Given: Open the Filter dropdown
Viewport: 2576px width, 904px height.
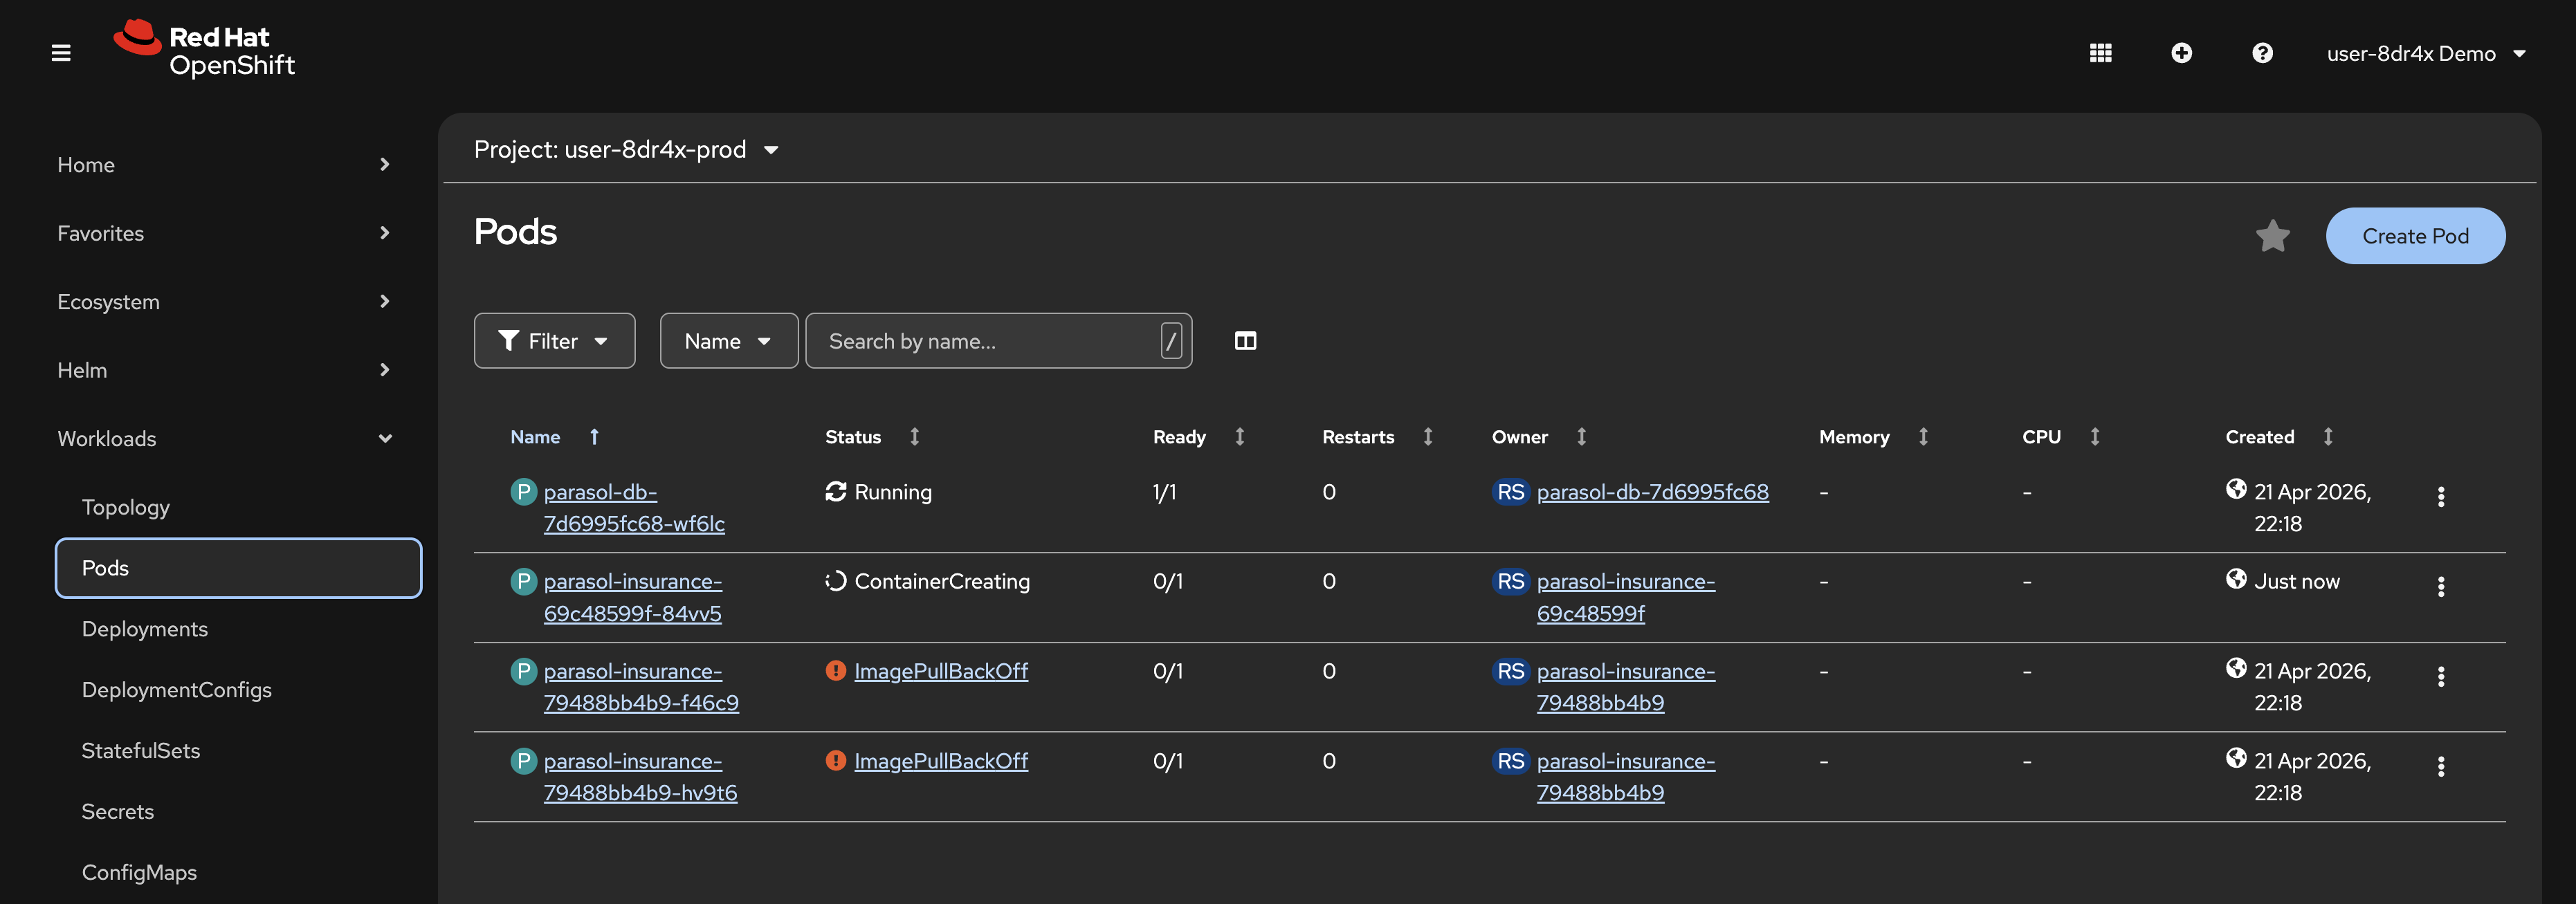Looking at the screenshot, I should click(554, 341).
